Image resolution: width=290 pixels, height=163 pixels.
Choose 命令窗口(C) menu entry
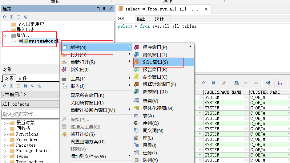(163, 77)
